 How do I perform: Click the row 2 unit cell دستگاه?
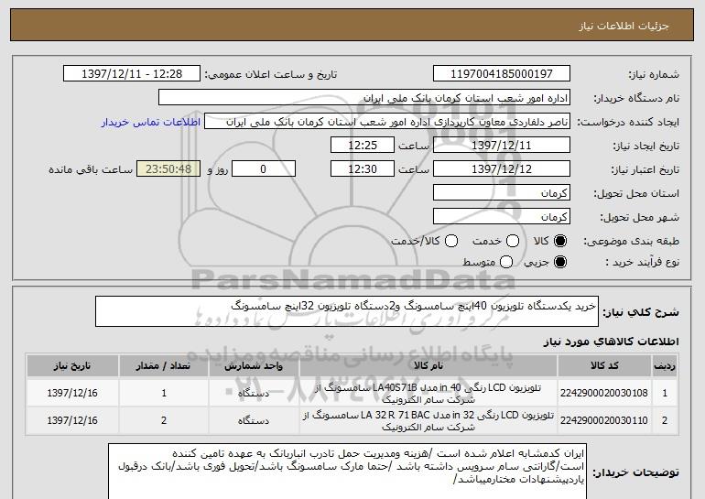(x=254, y=420)
